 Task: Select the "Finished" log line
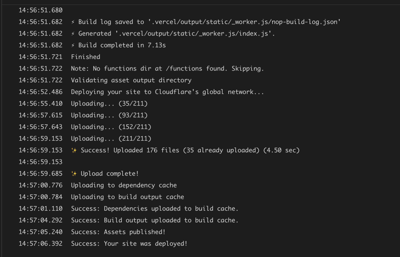tap(86, 57)
